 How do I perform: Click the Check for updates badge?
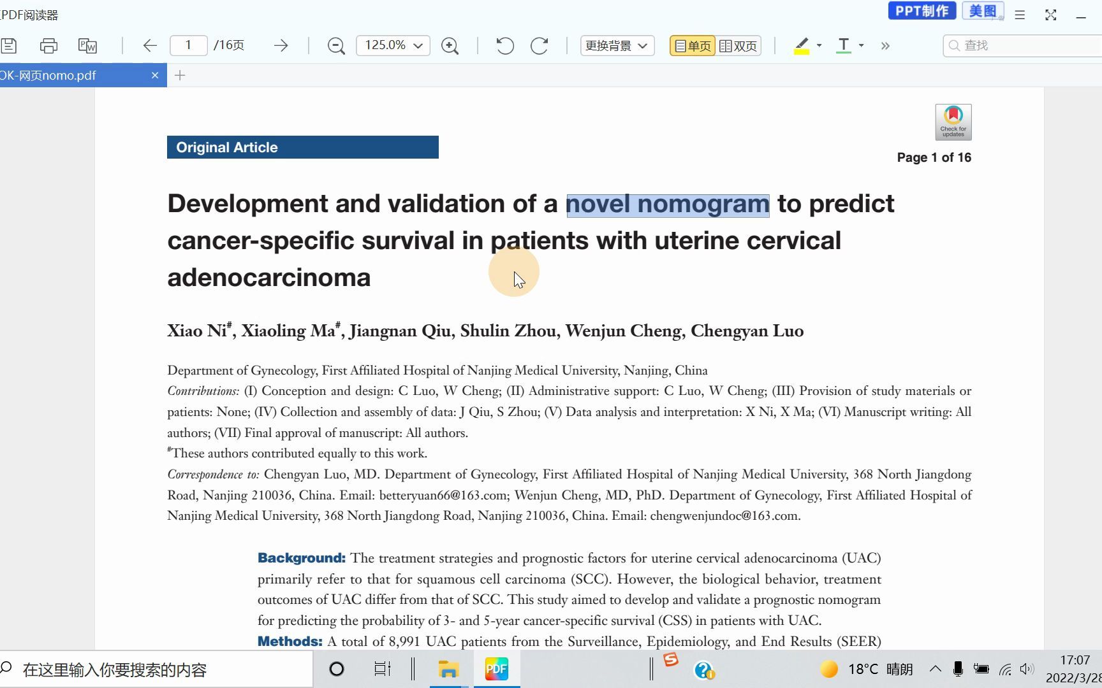point(953,122)
